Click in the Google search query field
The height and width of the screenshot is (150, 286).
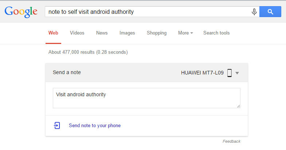(146, 12)
